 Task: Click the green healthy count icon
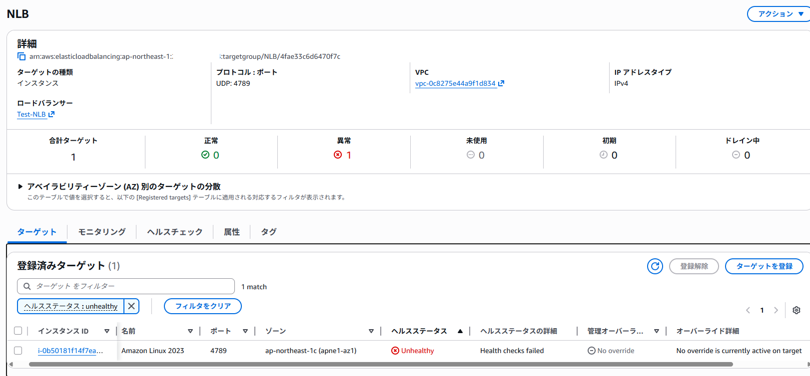pos(205,155)
